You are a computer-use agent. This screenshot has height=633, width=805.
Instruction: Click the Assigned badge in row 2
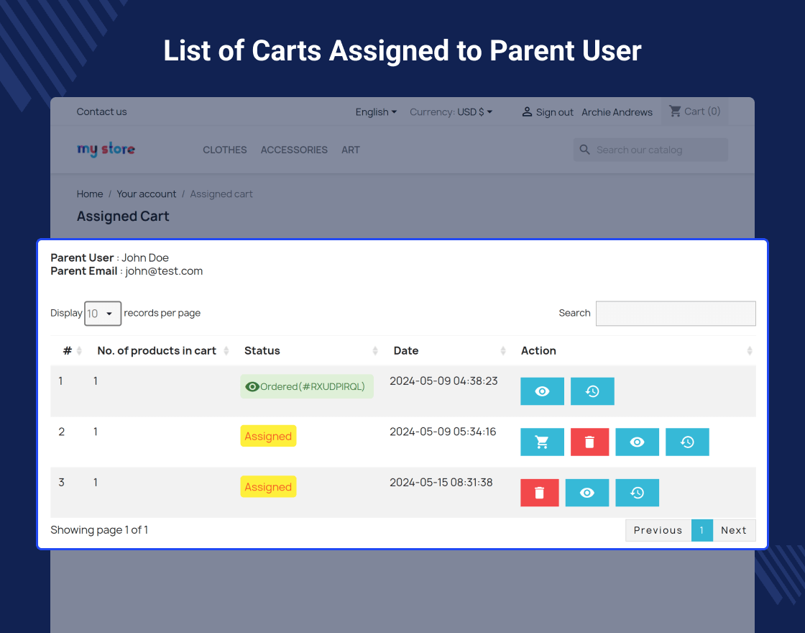click(x=268, y=436)
